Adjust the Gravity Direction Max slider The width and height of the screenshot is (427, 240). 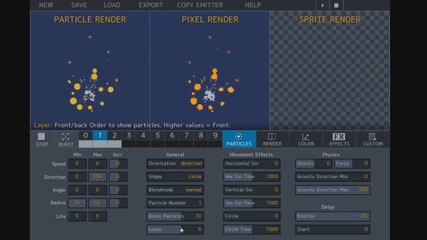coord(332,190)
